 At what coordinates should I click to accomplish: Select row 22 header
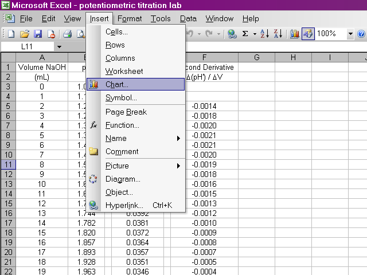[9, 272]
